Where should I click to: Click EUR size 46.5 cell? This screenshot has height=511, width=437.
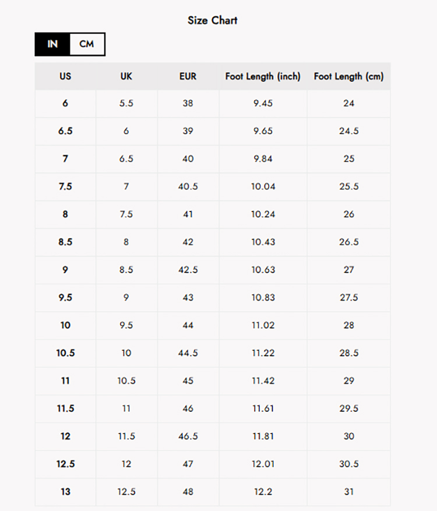tap(188, 436)
